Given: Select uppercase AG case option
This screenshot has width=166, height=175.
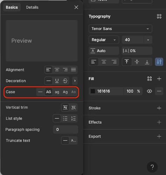Looking at the screenshot, I should 49,92.
